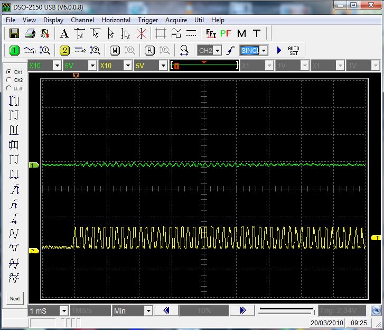Open the Trigger menu
The width and height of the screenshot is (384, 330).
pos(148,20)
